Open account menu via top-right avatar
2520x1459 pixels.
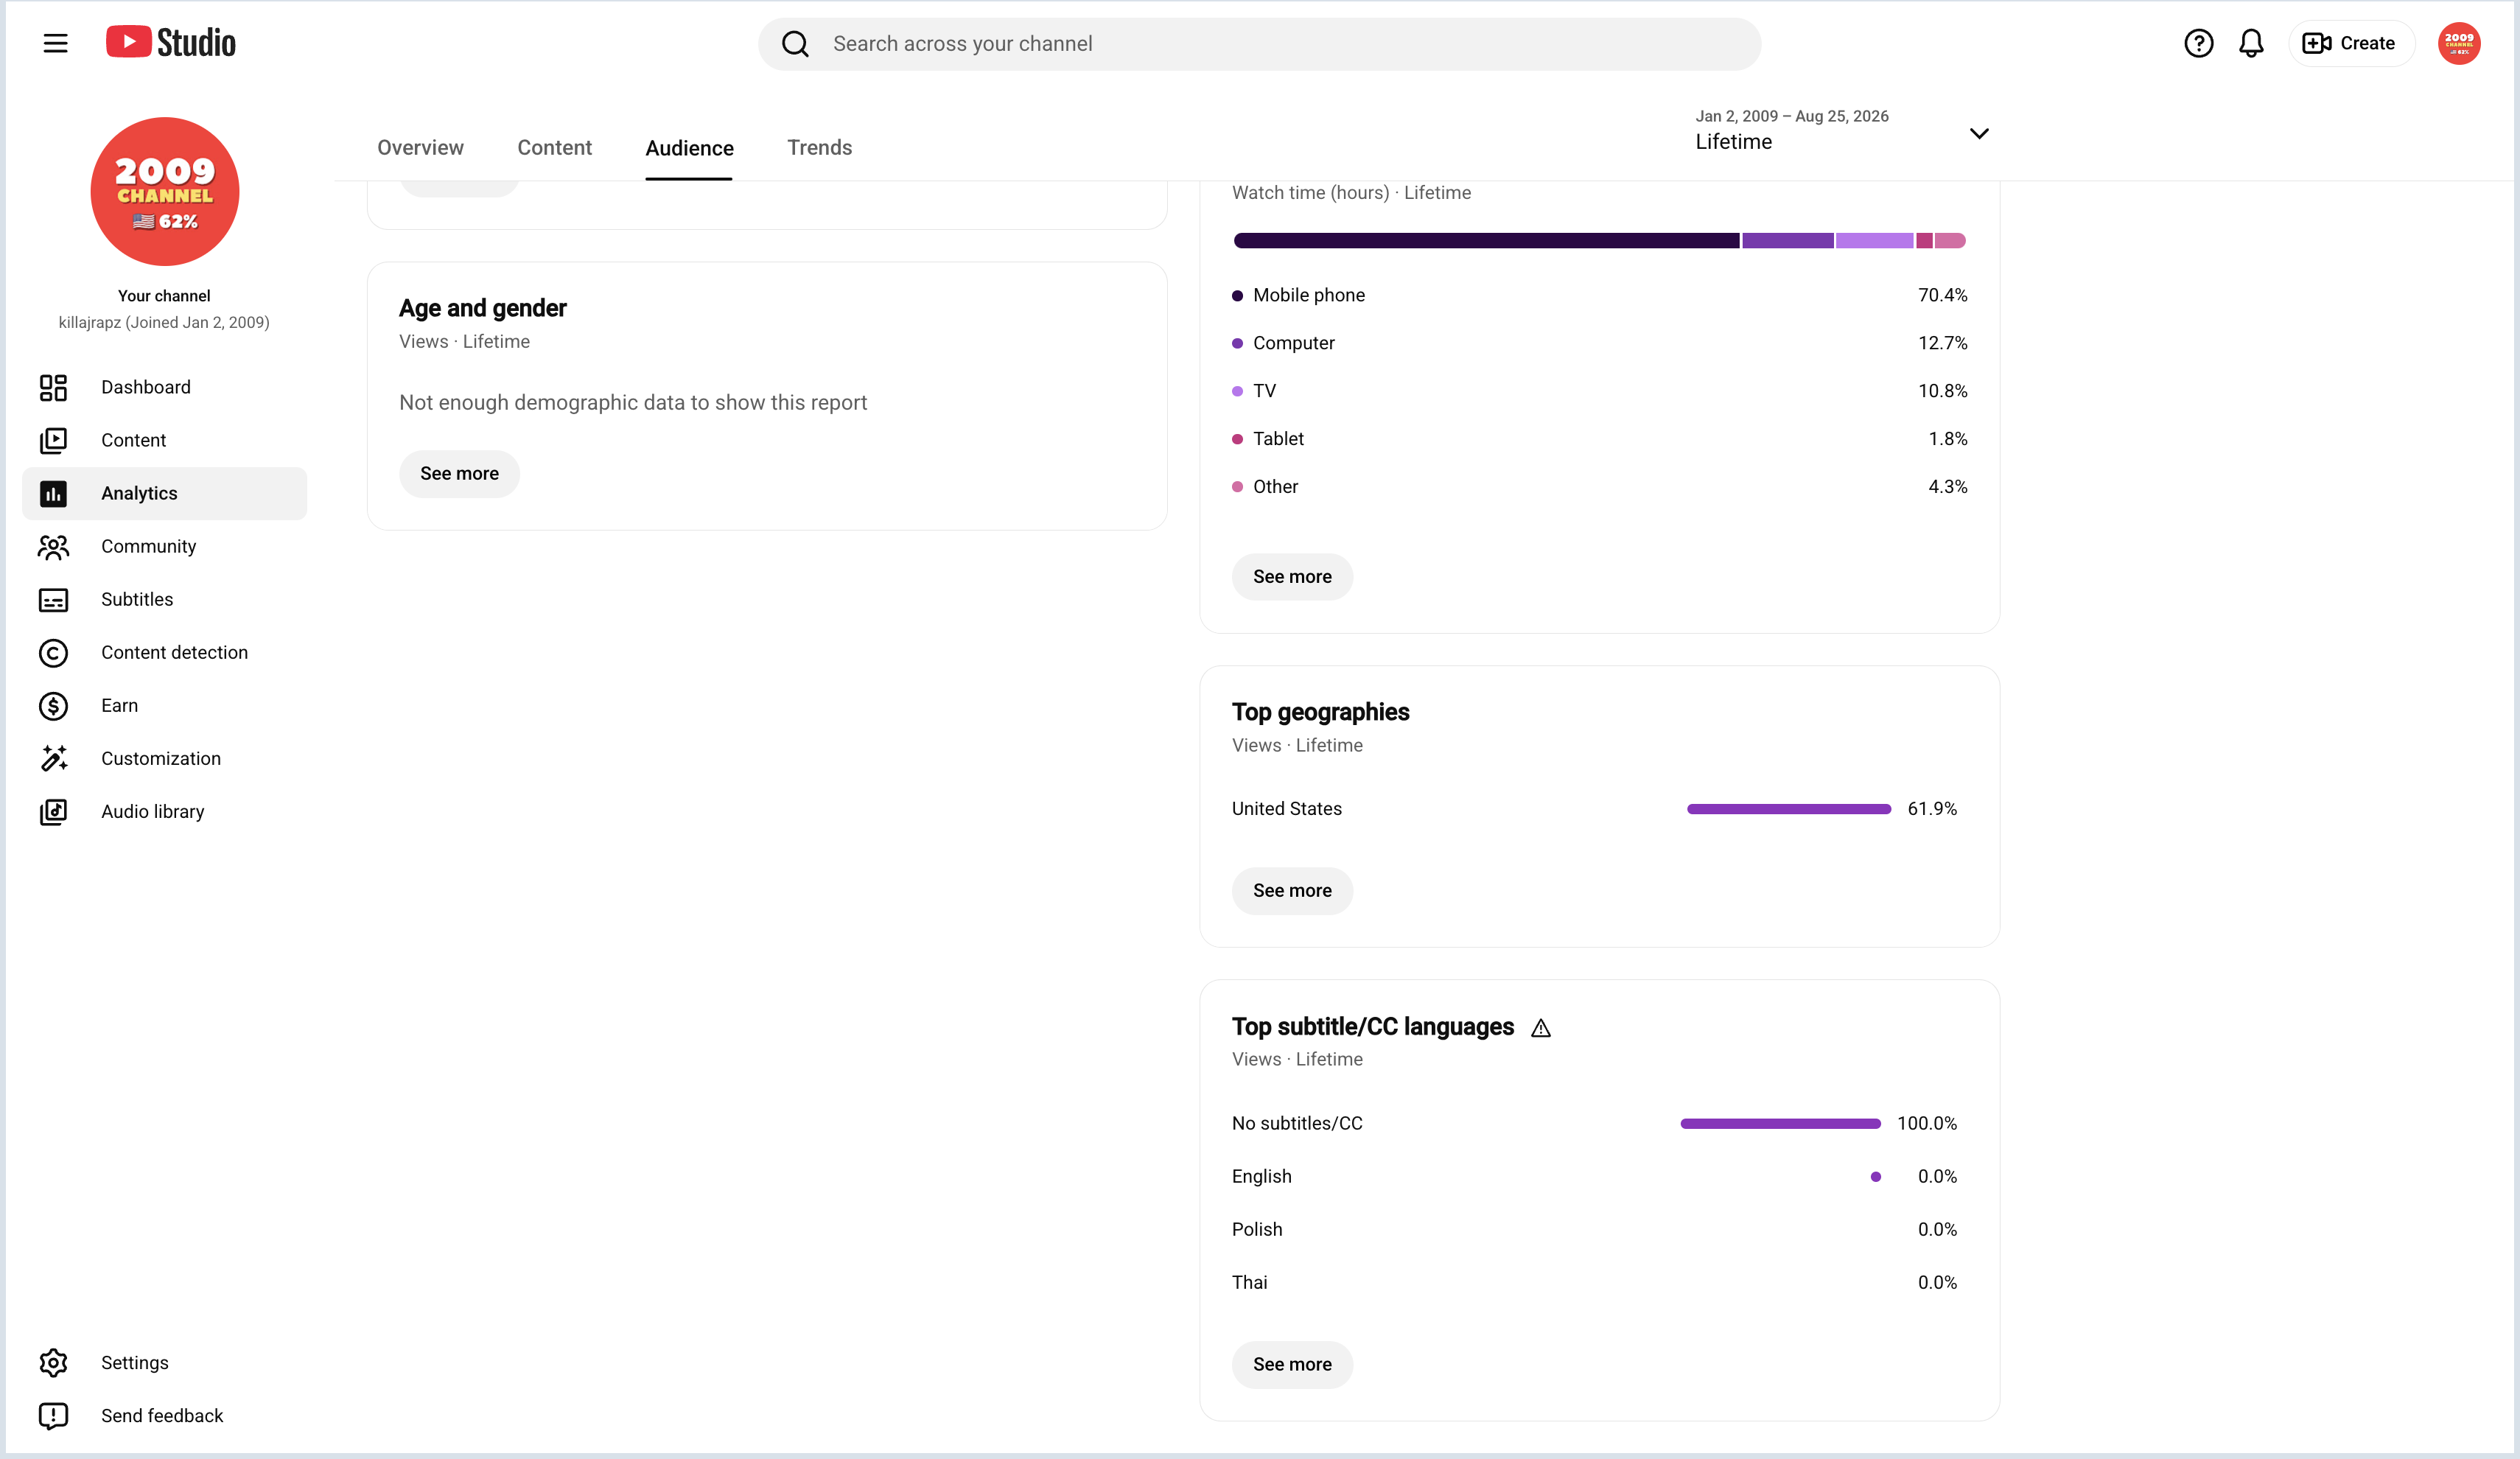(x=2459, y=43)
